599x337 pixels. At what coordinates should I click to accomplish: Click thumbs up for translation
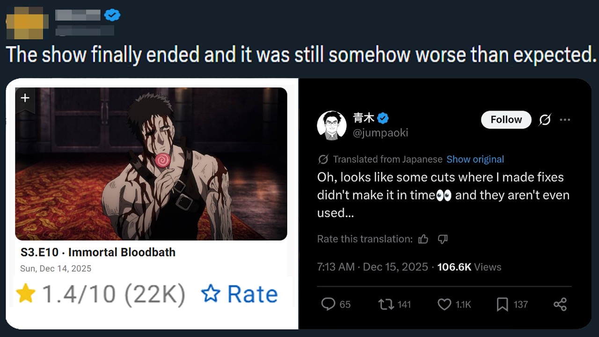pos(424,239)
